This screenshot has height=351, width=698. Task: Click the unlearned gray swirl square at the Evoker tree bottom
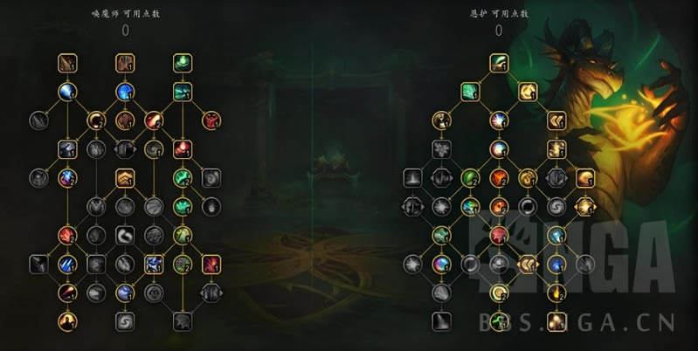(x=125, y=321)
